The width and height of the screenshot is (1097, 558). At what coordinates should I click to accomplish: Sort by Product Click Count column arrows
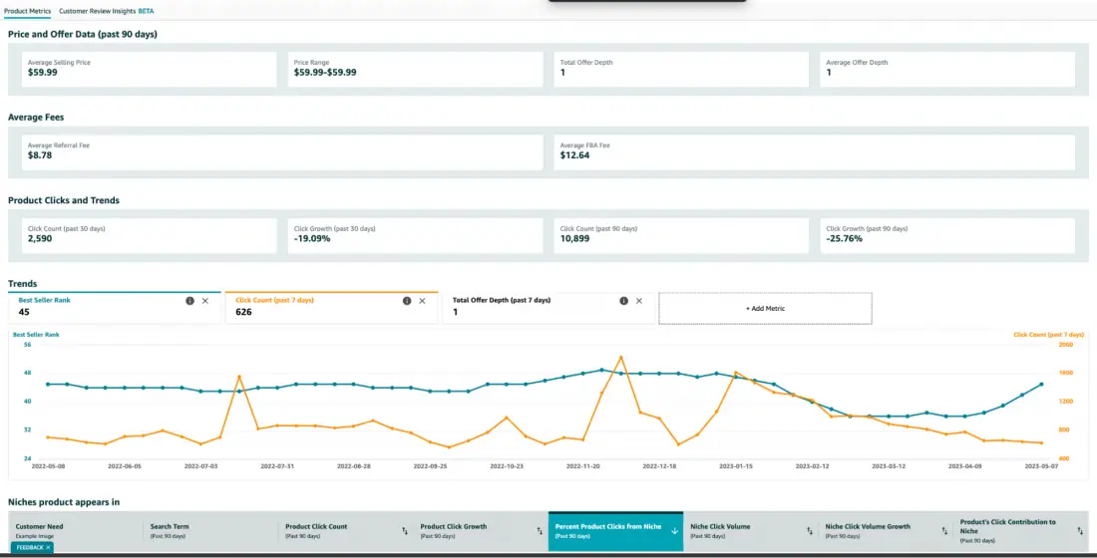click(x=404, y=531)
